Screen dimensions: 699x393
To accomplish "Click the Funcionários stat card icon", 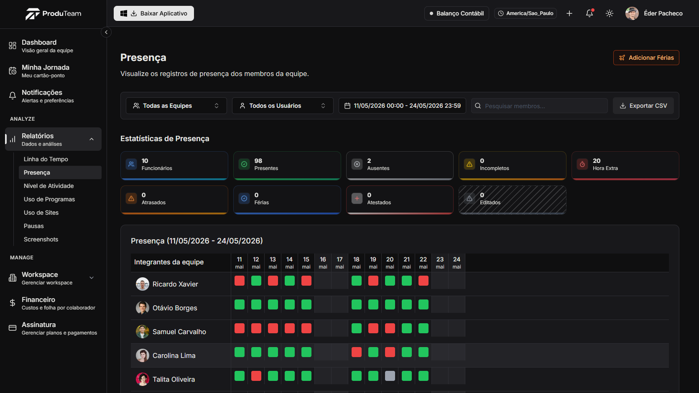I will (131, 164).
